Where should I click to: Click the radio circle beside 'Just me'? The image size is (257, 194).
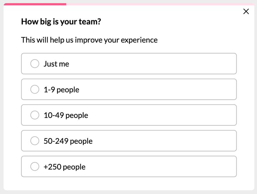(x=35, y=64)
